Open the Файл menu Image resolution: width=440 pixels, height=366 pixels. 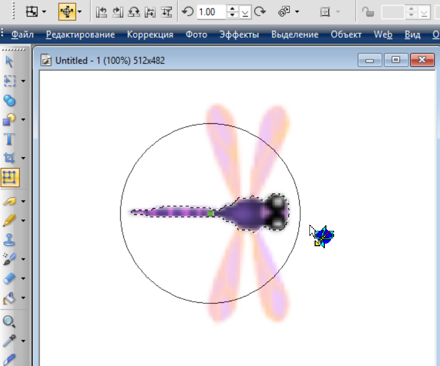click(23, 34)
